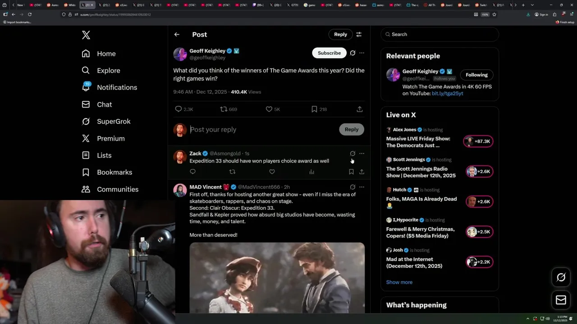577x324 pixels.
Task: Open reply sorting filter icon
Action: click(x=359, y=34)
